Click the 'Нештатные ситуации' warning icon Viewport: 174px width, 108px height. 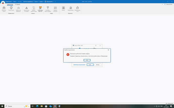point(26,9)
